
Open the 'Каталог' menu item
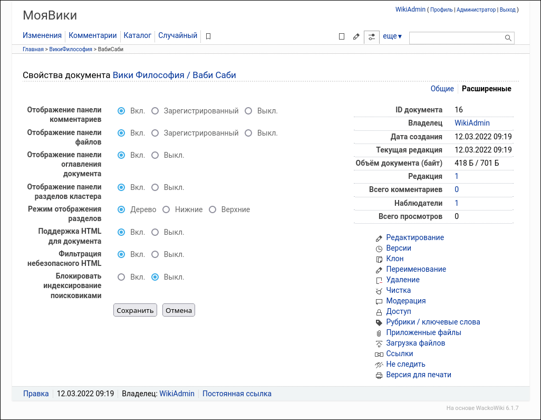click(x=137, y=35)
